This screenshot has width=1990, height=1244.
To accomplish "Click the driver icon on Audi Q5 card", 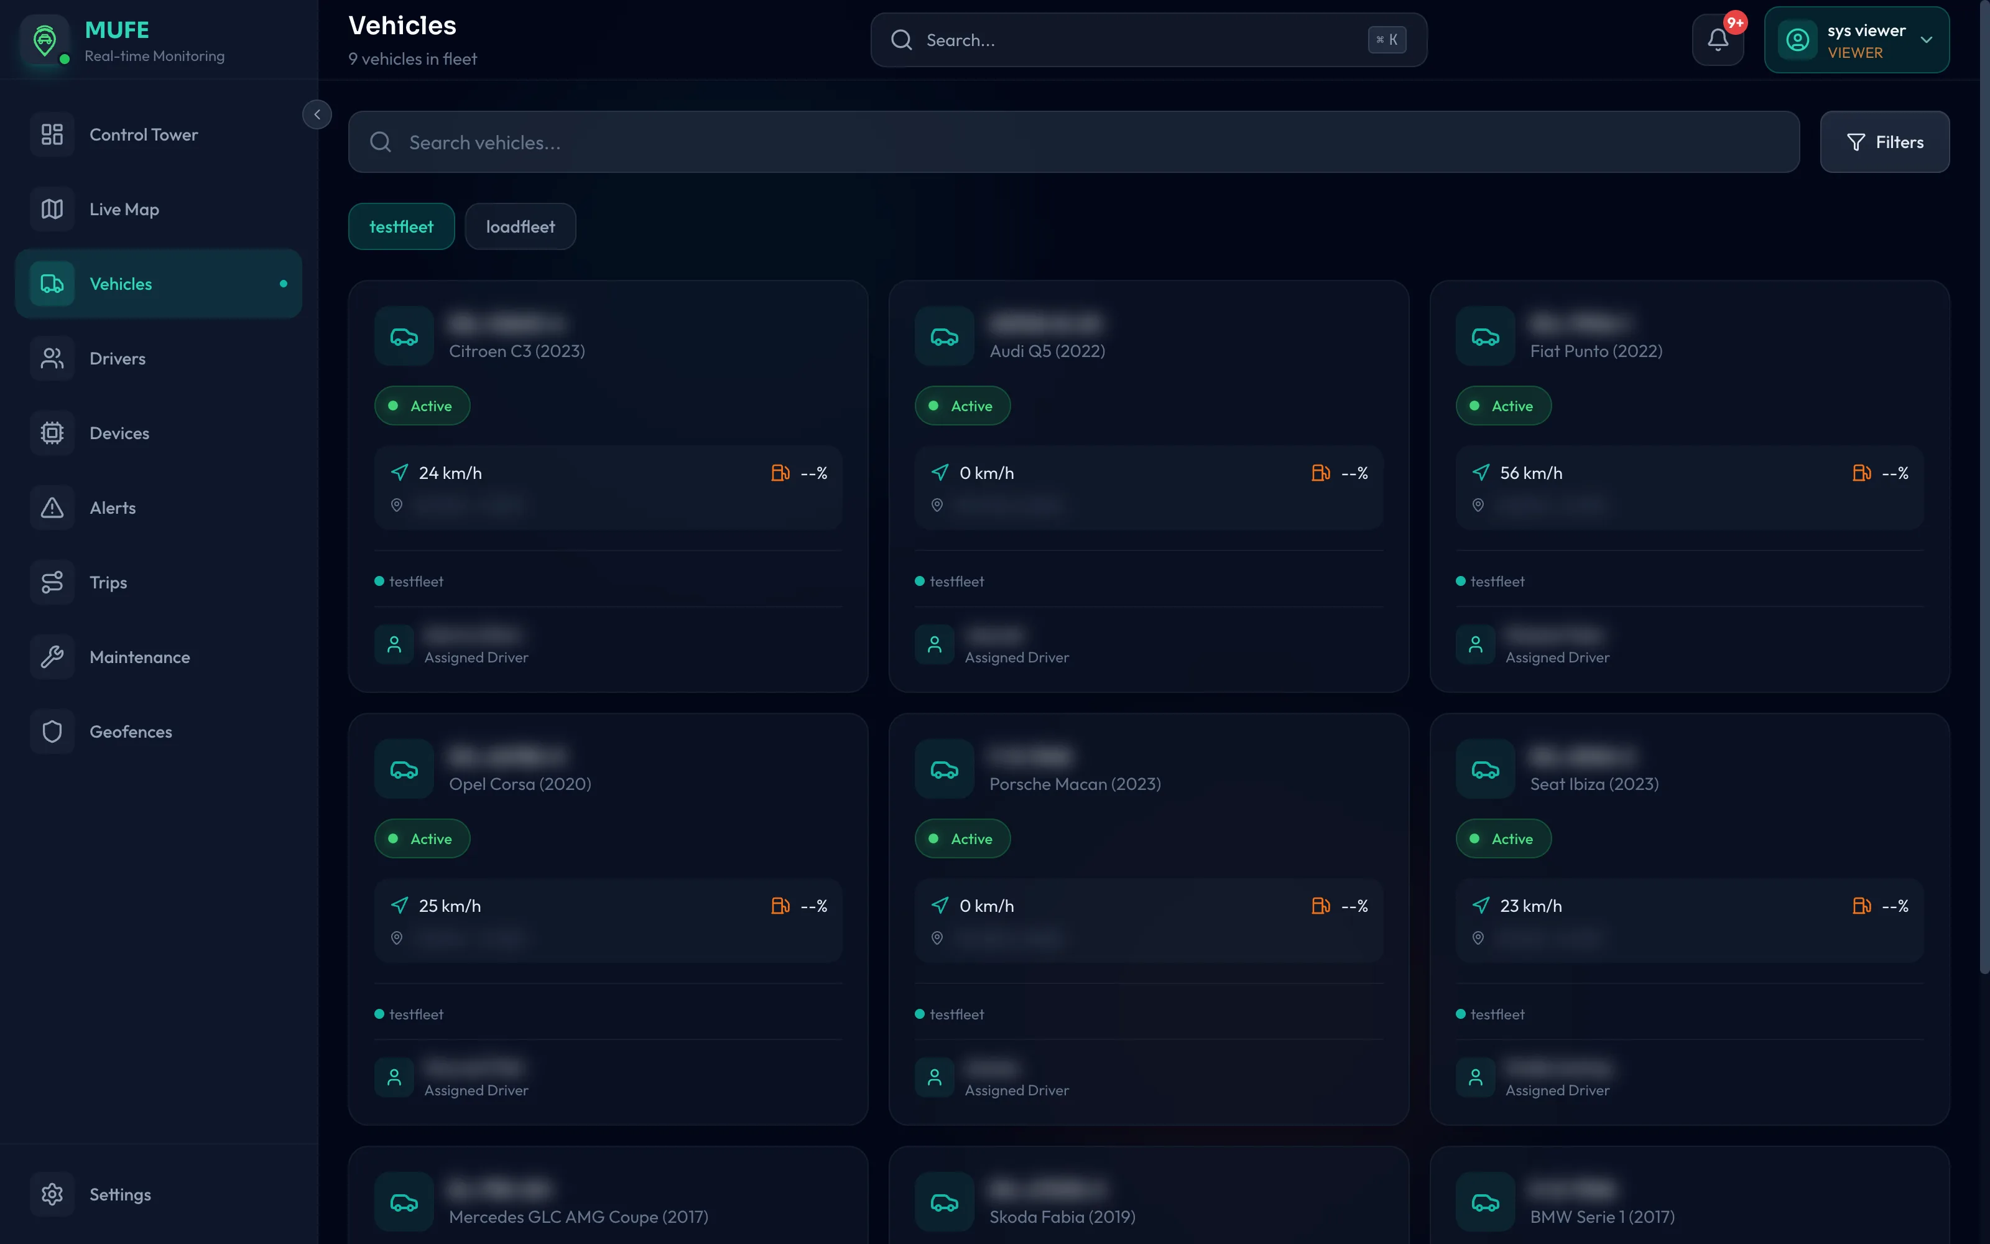I will (934, 644).
